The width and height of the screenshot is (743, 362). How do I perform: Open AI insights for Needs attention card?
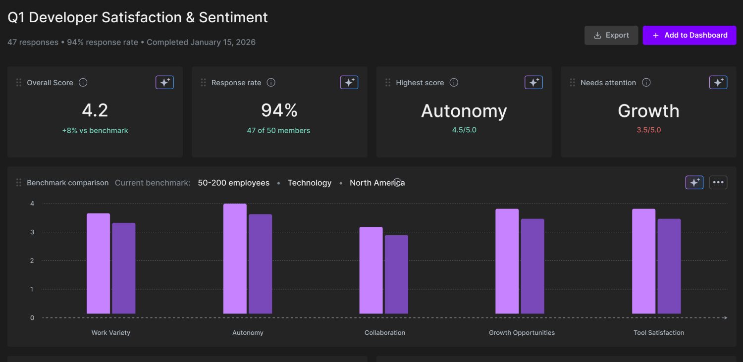point(718,83)
